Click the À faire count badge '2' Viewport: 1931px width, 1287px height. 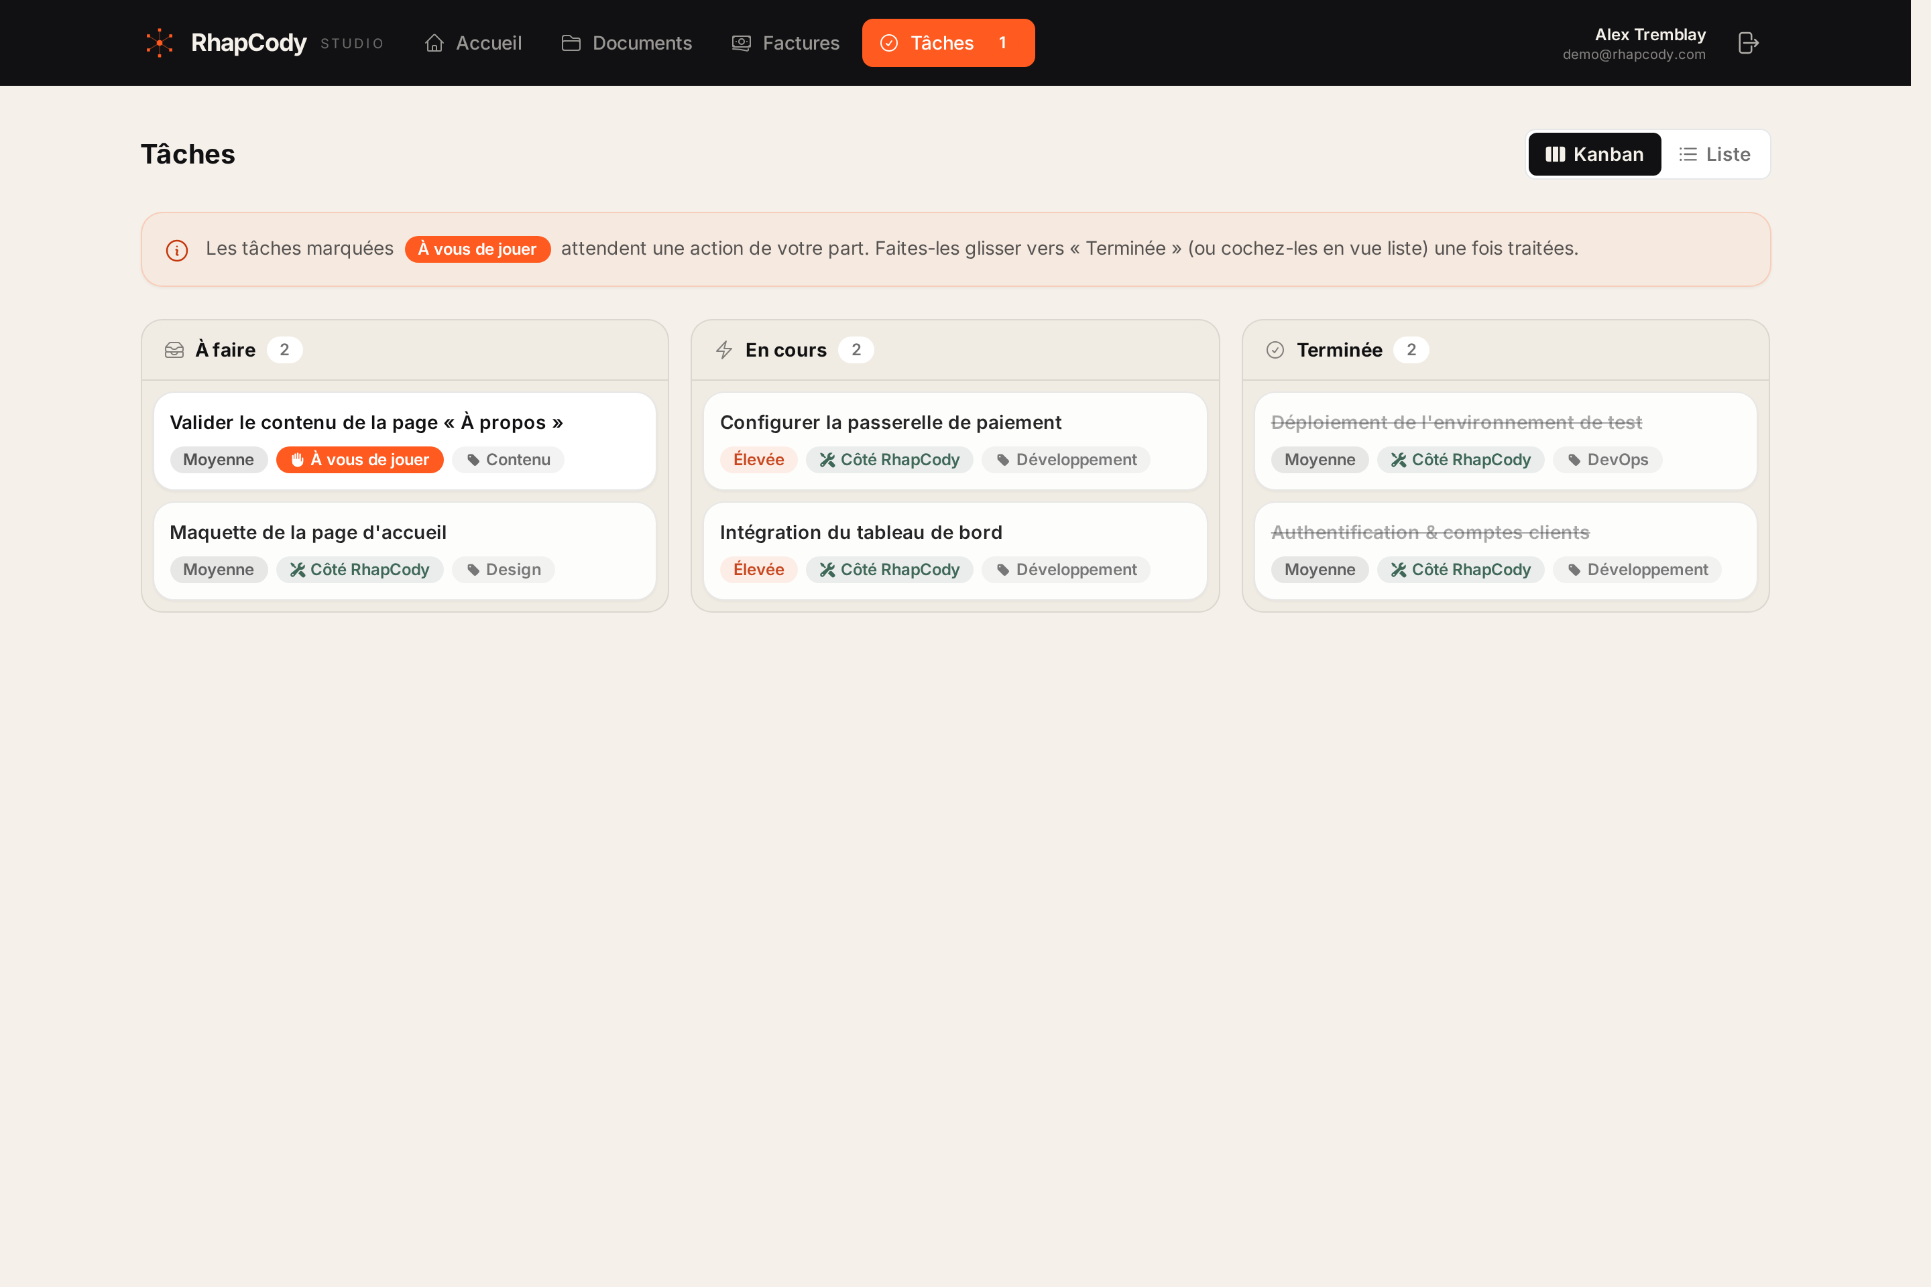point(284,351)
